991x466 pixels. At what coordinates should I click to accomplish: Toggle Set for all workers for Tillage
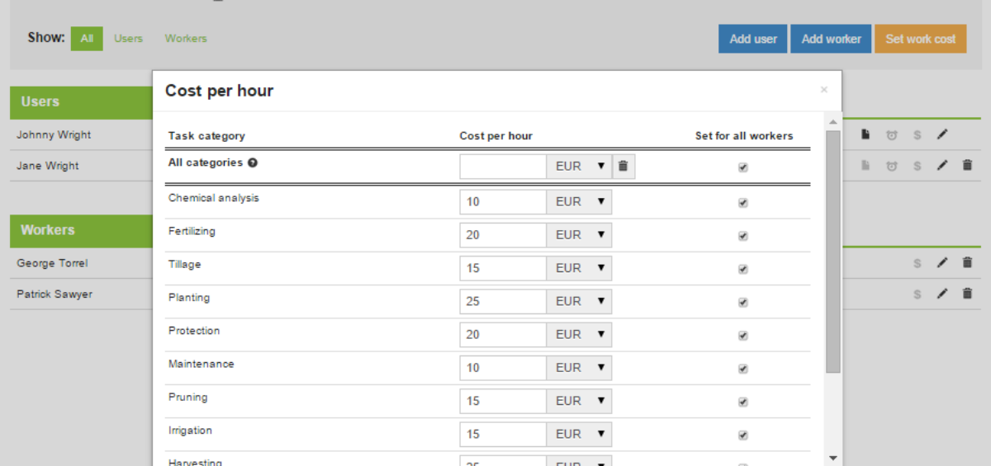(x=743, y=269)
